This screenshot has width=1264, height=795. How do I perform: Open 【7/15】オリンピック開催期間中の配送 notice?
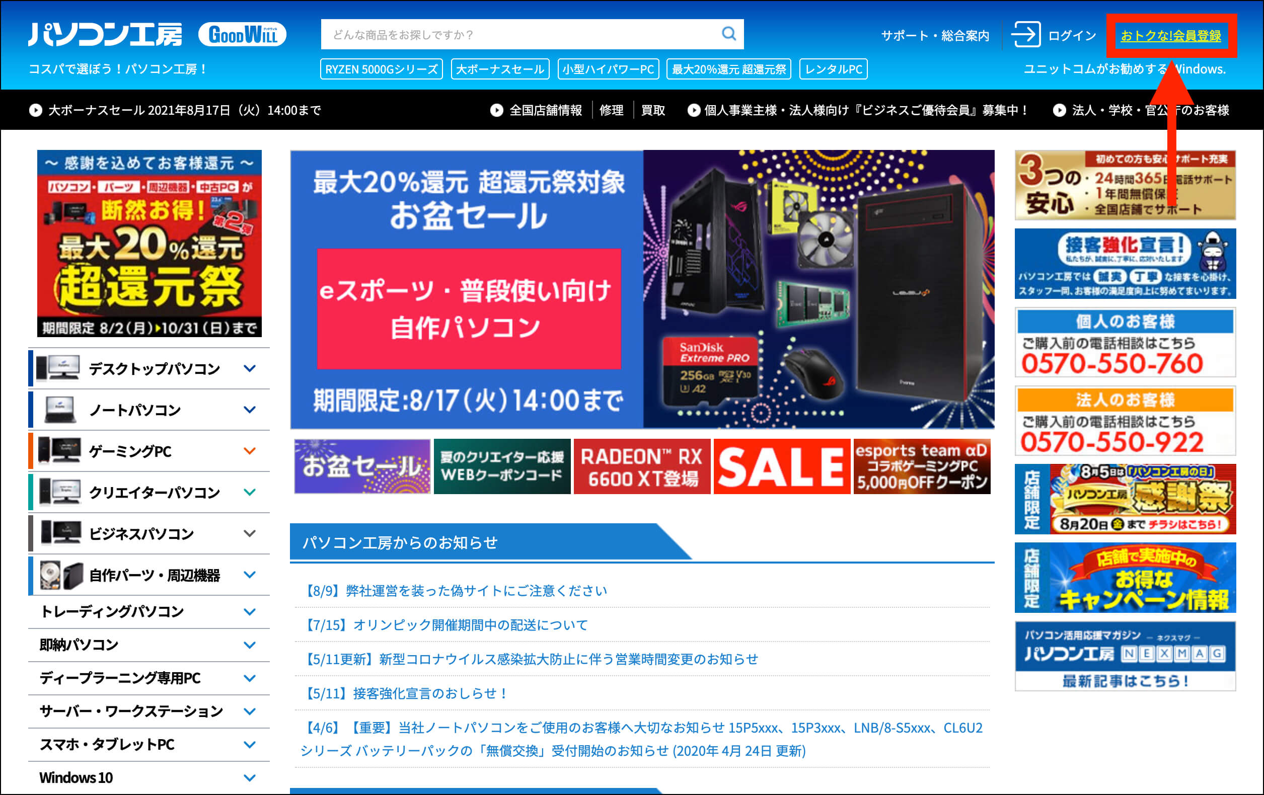pos(446,625)
